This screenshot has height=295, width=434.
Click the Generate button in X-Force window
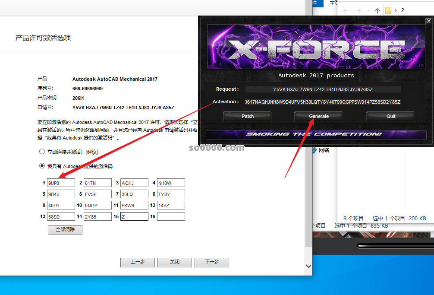[318, 116]
